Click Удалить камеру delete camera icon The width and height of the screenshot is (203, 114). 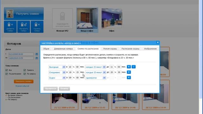click(x=37, y=27)
